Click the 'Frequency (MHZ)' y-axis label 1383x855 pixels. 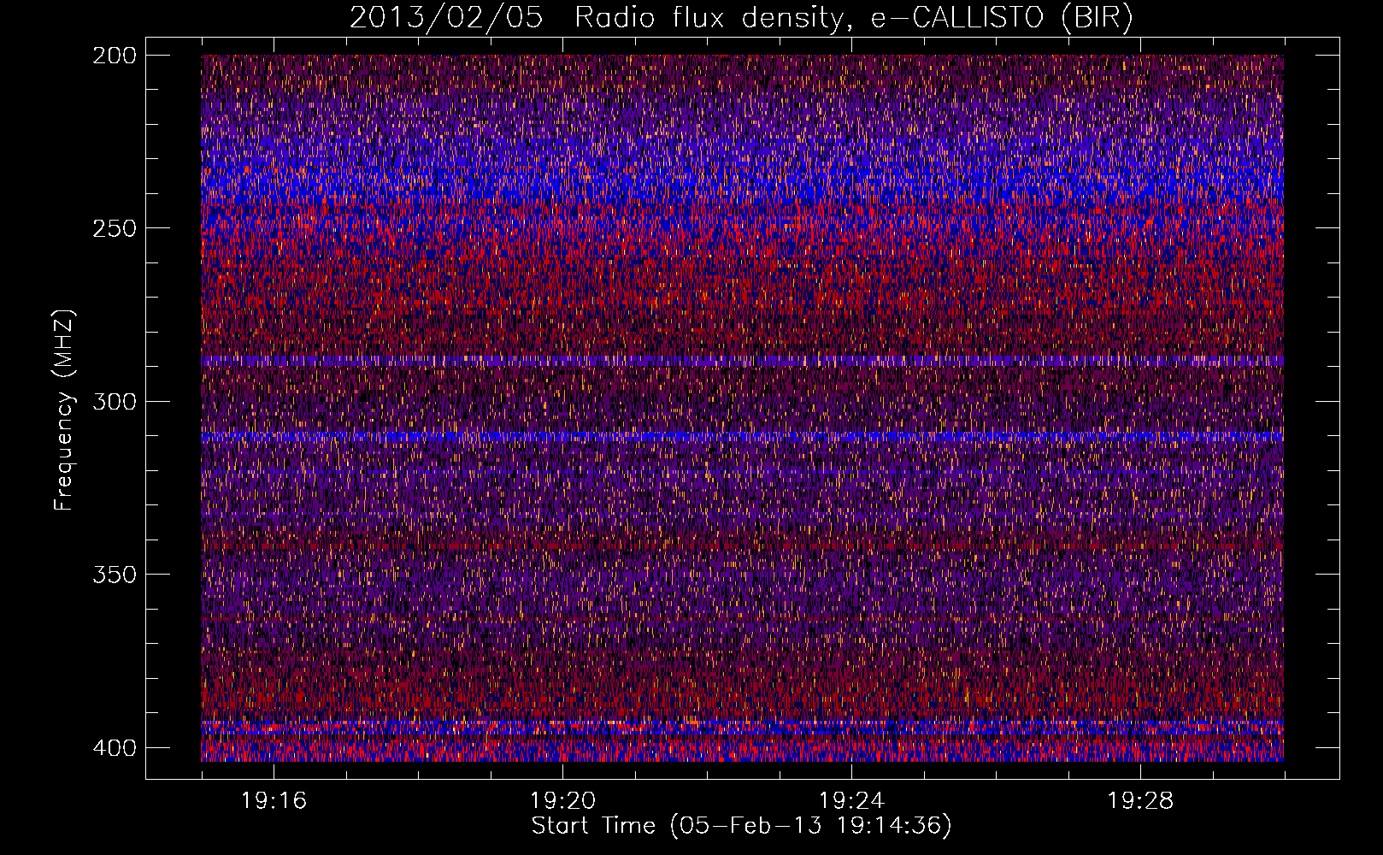64,410
